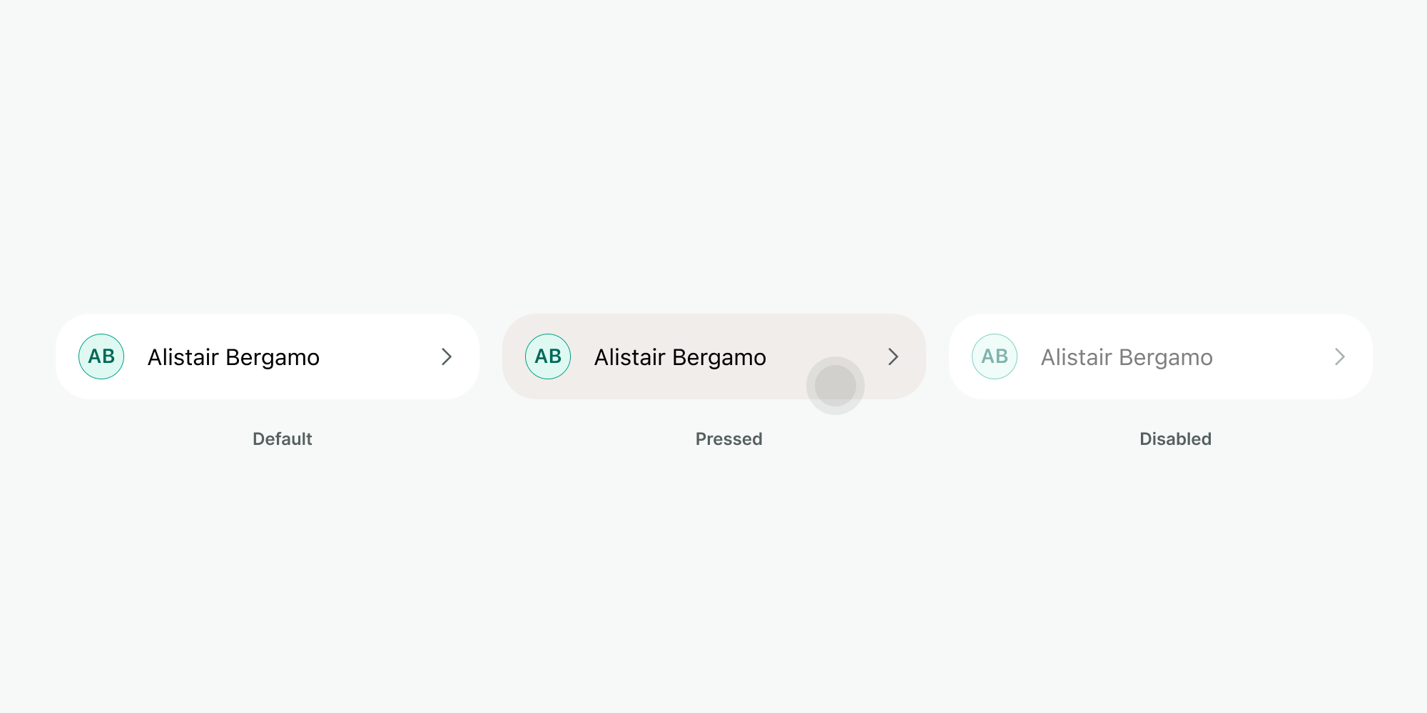
Task: Click the "Disabled" state label
Action: tap(1175, 439)
